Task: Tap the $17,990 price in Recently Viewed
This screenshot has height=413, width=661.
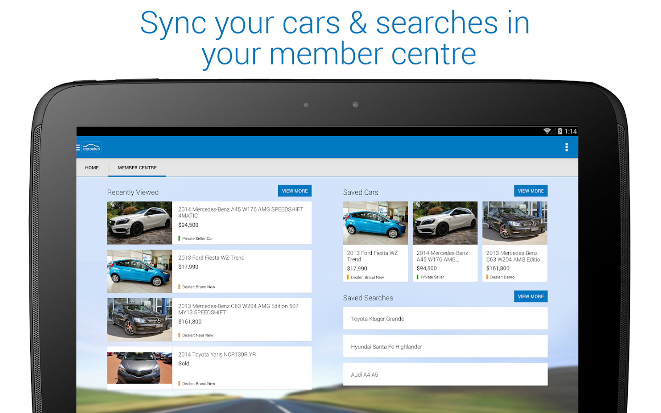Action: (188, 267)
